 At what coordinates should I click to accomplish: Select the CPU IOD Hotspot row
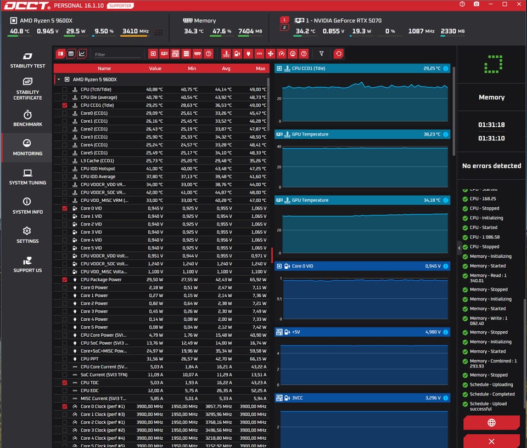click(x=161, y=168)
